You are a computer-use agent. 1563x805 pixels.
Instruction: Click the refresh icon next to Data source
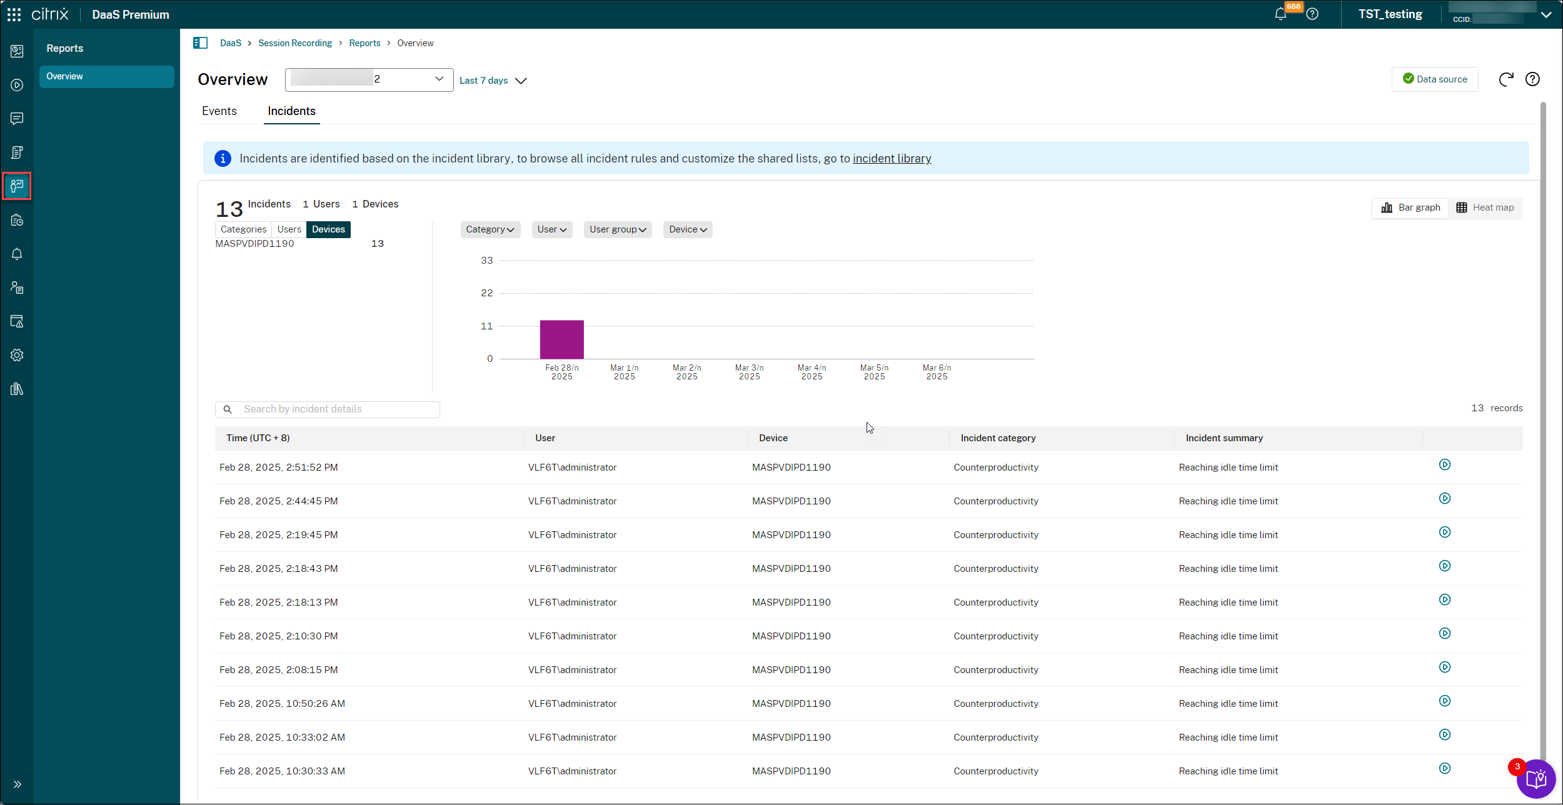coord(1506,79)
